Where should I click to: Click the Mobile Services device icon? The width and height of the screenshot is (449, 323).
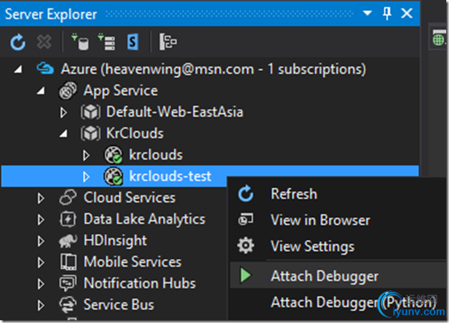(68, 262)
